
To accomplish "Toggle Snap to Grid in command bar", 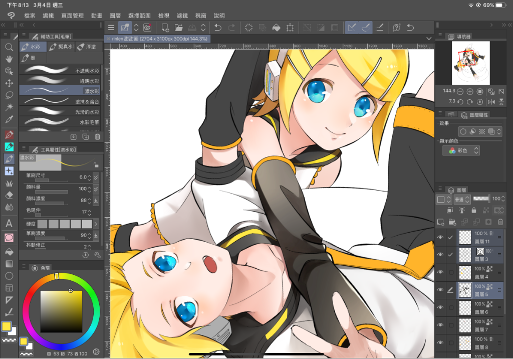I will (x=380, y=28).
